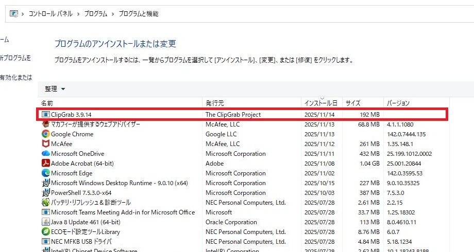
Task: Click the Microsoft Teams Meeting Add-in icon
Action: coord(45,212)
